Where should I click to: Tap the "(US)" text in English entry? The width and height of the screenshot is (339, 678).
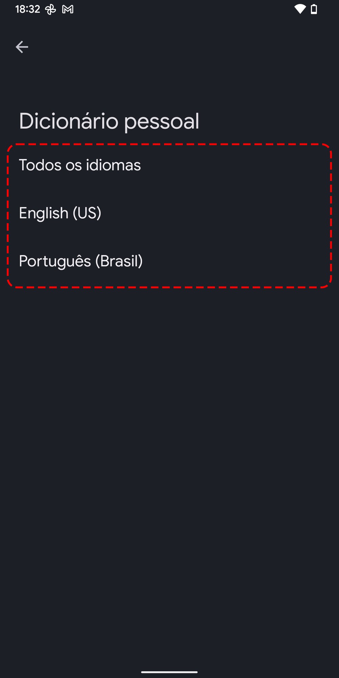87,213
